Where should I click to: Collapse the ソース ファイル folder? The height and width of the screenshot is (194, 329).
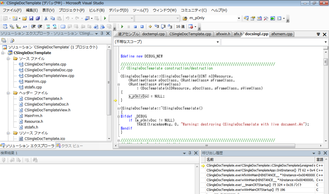(x=8, y=58)
